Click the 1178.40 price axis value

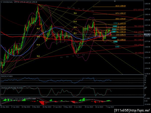coord(147,74)
